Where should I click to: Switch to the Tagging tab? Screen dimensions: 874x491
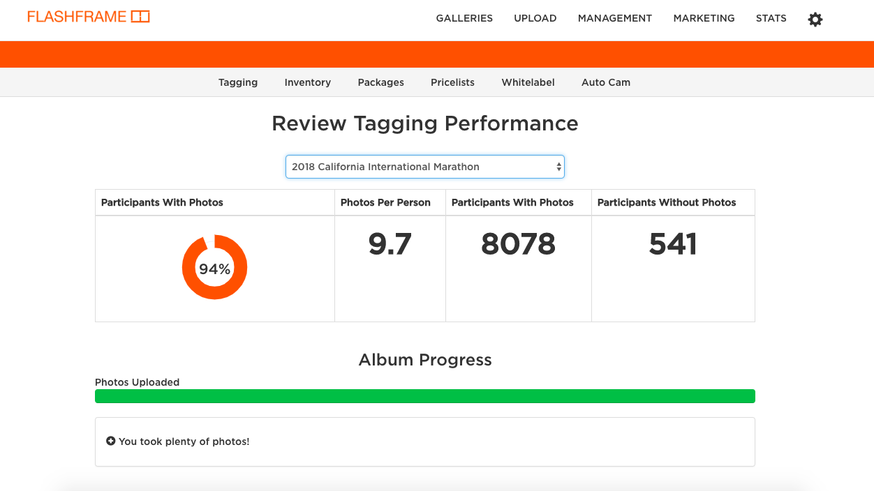point(238,82)
